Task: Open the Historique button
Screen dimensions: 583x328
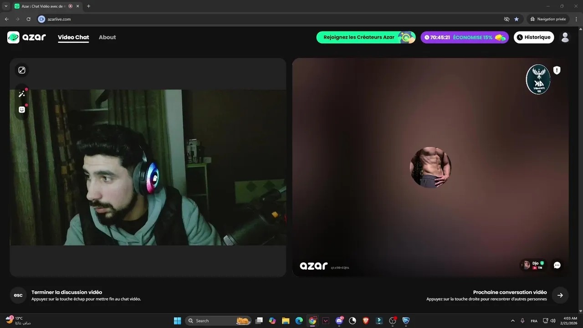Action: coord(534,37)
